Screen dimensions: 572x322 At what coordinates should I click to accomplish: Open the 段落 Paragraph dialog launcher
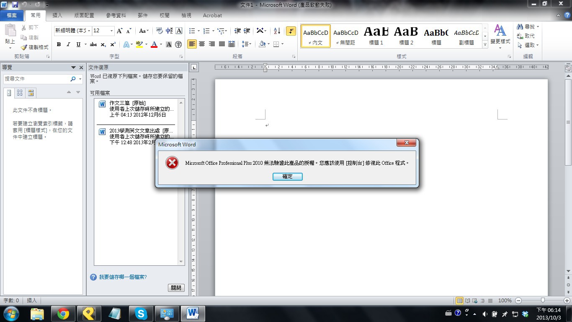coord(294,56)
